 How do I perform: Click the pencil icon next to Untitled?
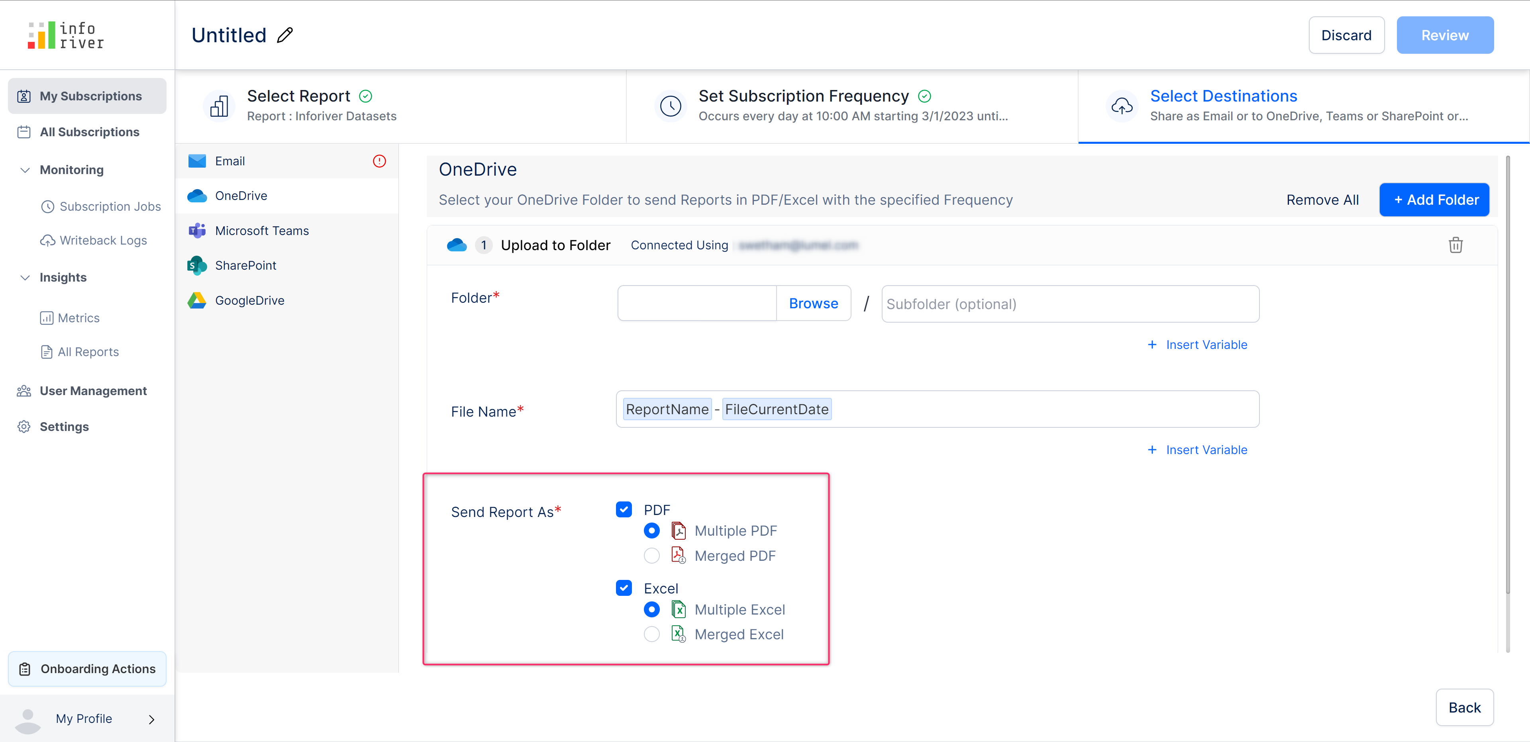[x=285, y=35]
